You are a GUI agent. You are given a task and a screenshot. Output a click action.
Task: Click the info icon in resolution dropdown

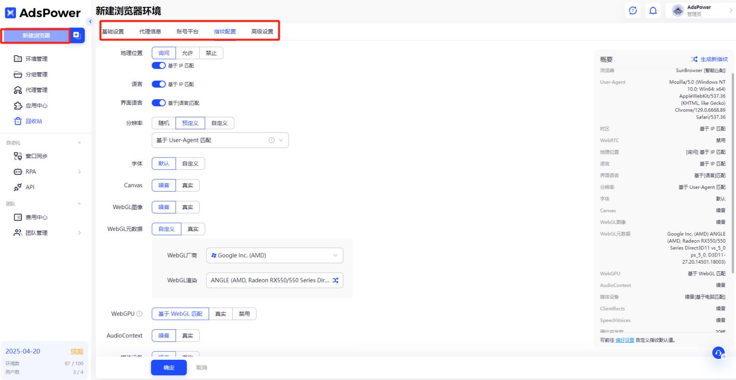coord(271,140)
